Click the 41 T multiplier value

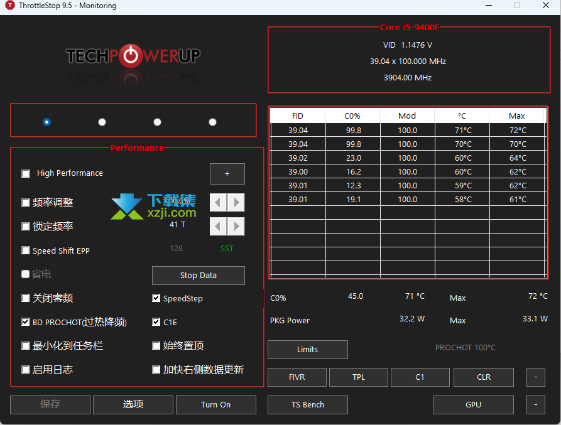[177, 225]
